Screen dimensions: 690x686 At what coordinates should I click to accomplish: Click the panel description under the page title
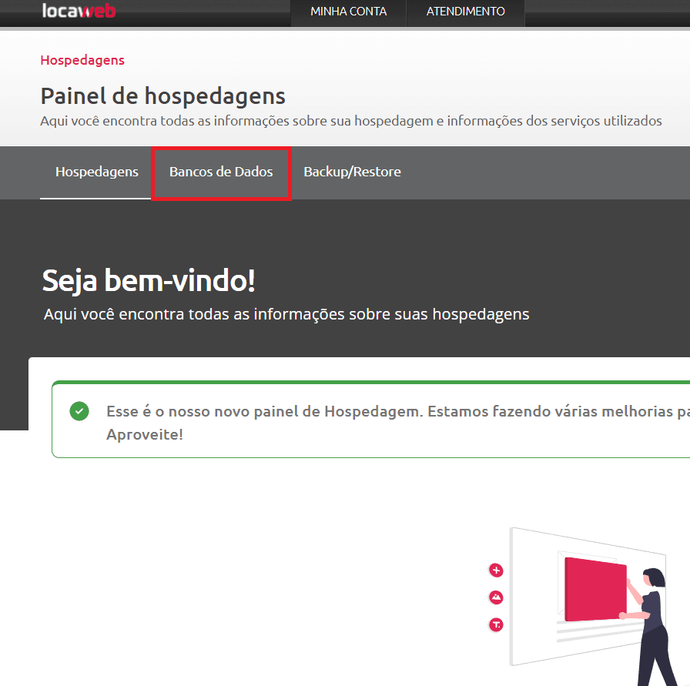(350, 121)
